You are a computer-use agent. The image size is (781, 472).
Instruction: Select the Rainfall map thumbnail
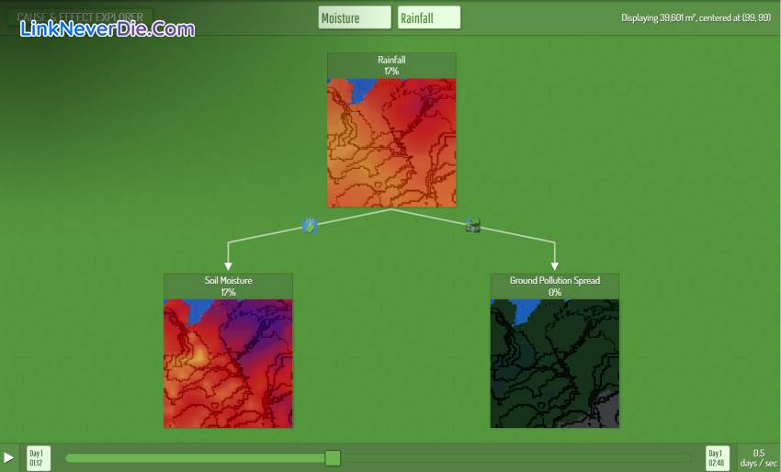(391, 143)
